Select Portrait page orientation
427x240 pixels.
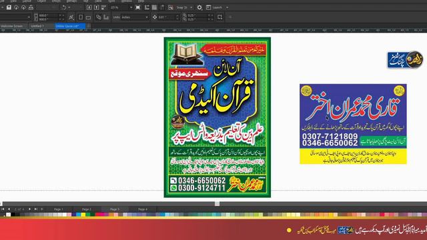tap(81, 17)
